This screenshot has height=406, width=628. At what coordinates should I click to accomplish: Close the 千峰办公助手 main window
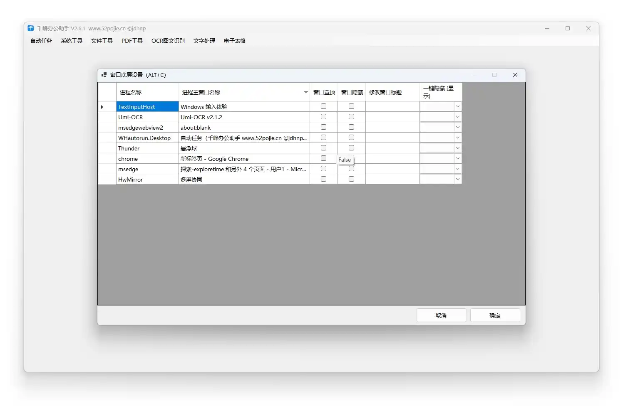click(x=588, y=28)
